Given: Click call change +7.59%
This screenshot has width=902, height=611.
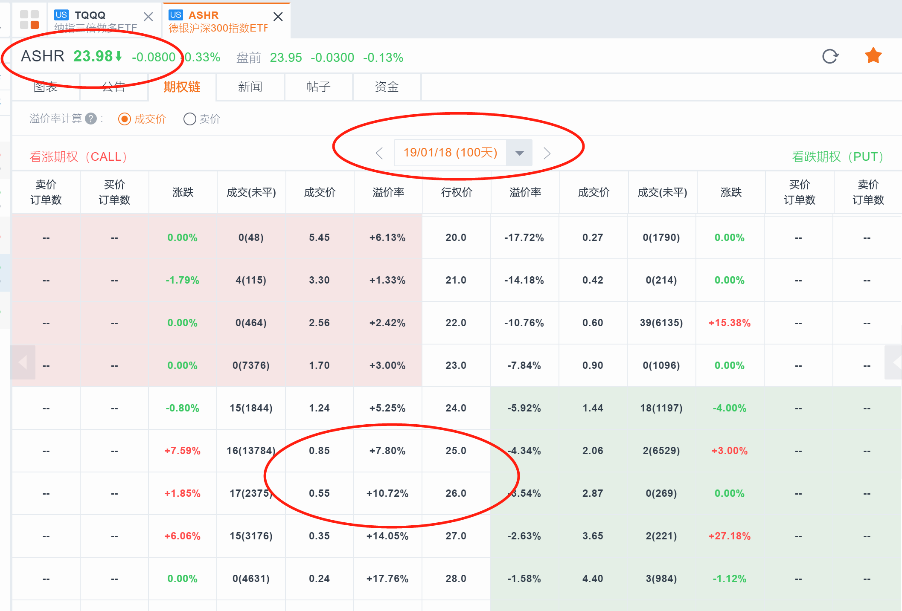Looking at the screenshot, I should click(182, 451).
